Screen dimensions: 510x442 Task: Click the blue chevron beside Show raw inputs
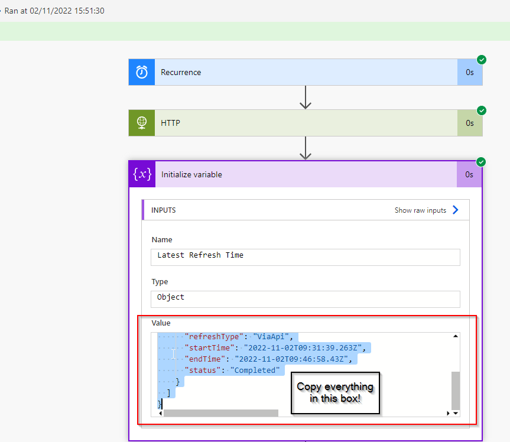tap(455, 210)
